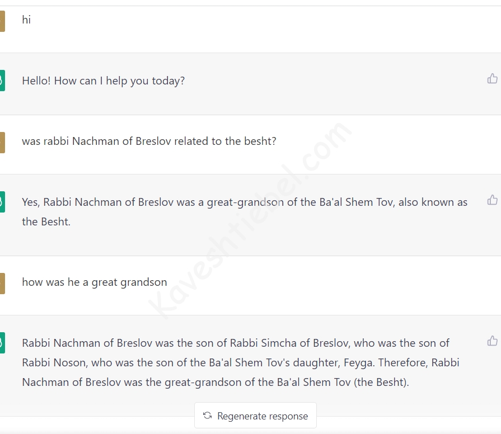The height and width of the screenshot is (434, 501).
Task: Click the line starting "Rabbi Noson, who was"
Action: click(x=240, y=363)
